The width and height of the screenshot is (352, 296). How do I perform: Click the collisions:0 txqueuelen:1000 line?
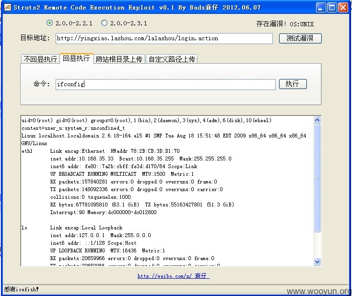pos(91,197)
